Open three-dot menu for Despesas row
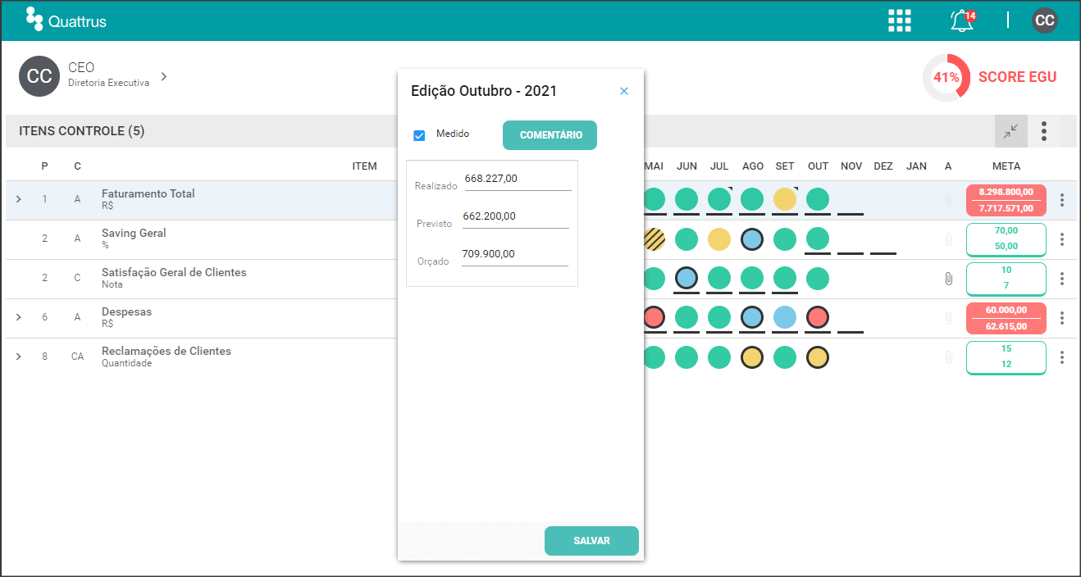 [x=1062, y=318]
